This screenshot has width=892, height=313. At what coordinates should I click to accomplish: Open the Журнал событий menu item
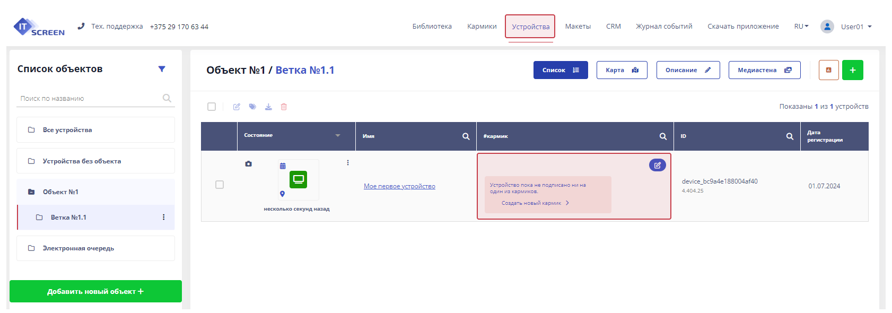click(x=664, y=27)
